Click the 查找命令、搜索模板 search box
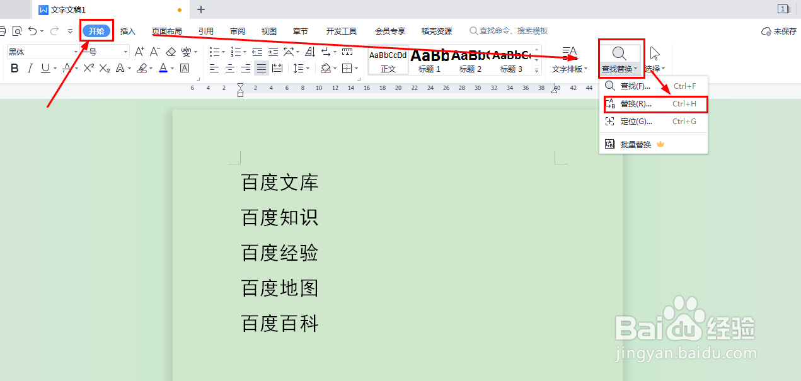Viewport: 801px width, 381px height. pos(509,31)
